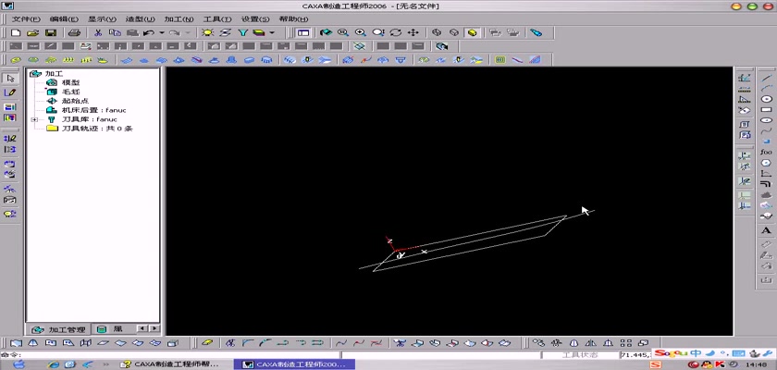The height and width of the screenshot is (370, 777).
Task: Click CAXA制造工程师2006 taskbar button
Action: (295, 364)
